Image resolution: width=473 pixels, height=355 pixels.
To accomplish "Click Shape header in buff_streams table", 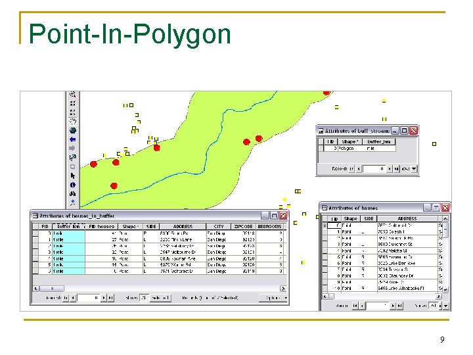I will pos(350,141).
